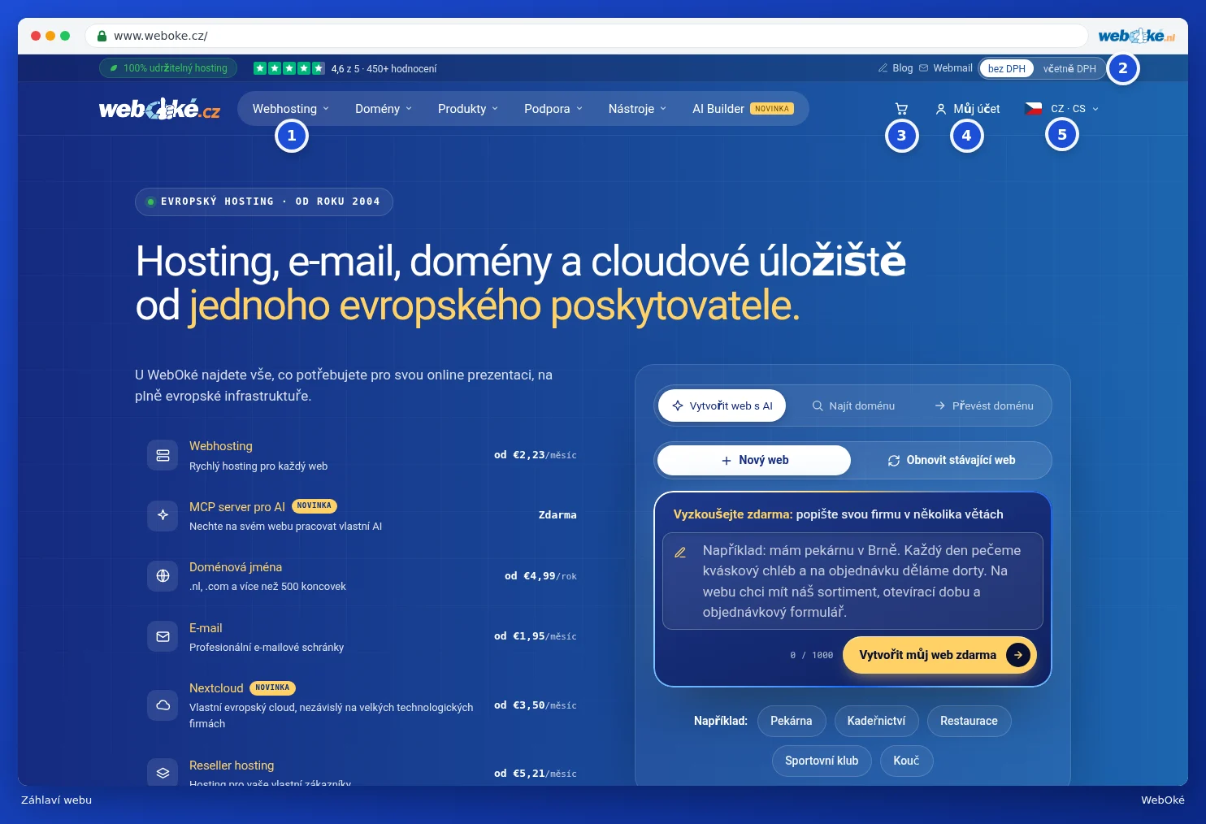Click the layers icon beside Reseller hosting
This screenshot has height=824, width=1206.
tap(163, 773)
